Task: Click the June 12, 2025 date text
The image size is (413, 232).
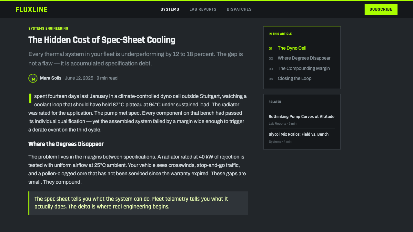Action: 79,78
